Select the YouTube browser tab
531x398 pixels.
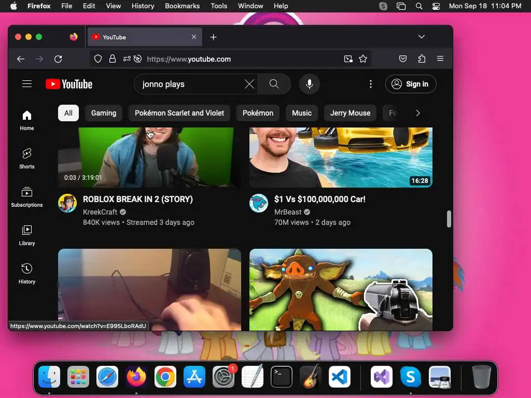[145, 37]
